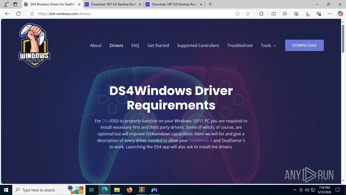Open the Extensions menu icon
This screenshot has height=195, width=346.
click(261, 14)
